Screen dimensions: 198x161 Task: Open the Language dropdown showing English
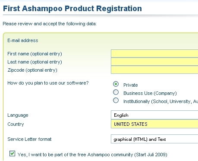coord(154,115)
